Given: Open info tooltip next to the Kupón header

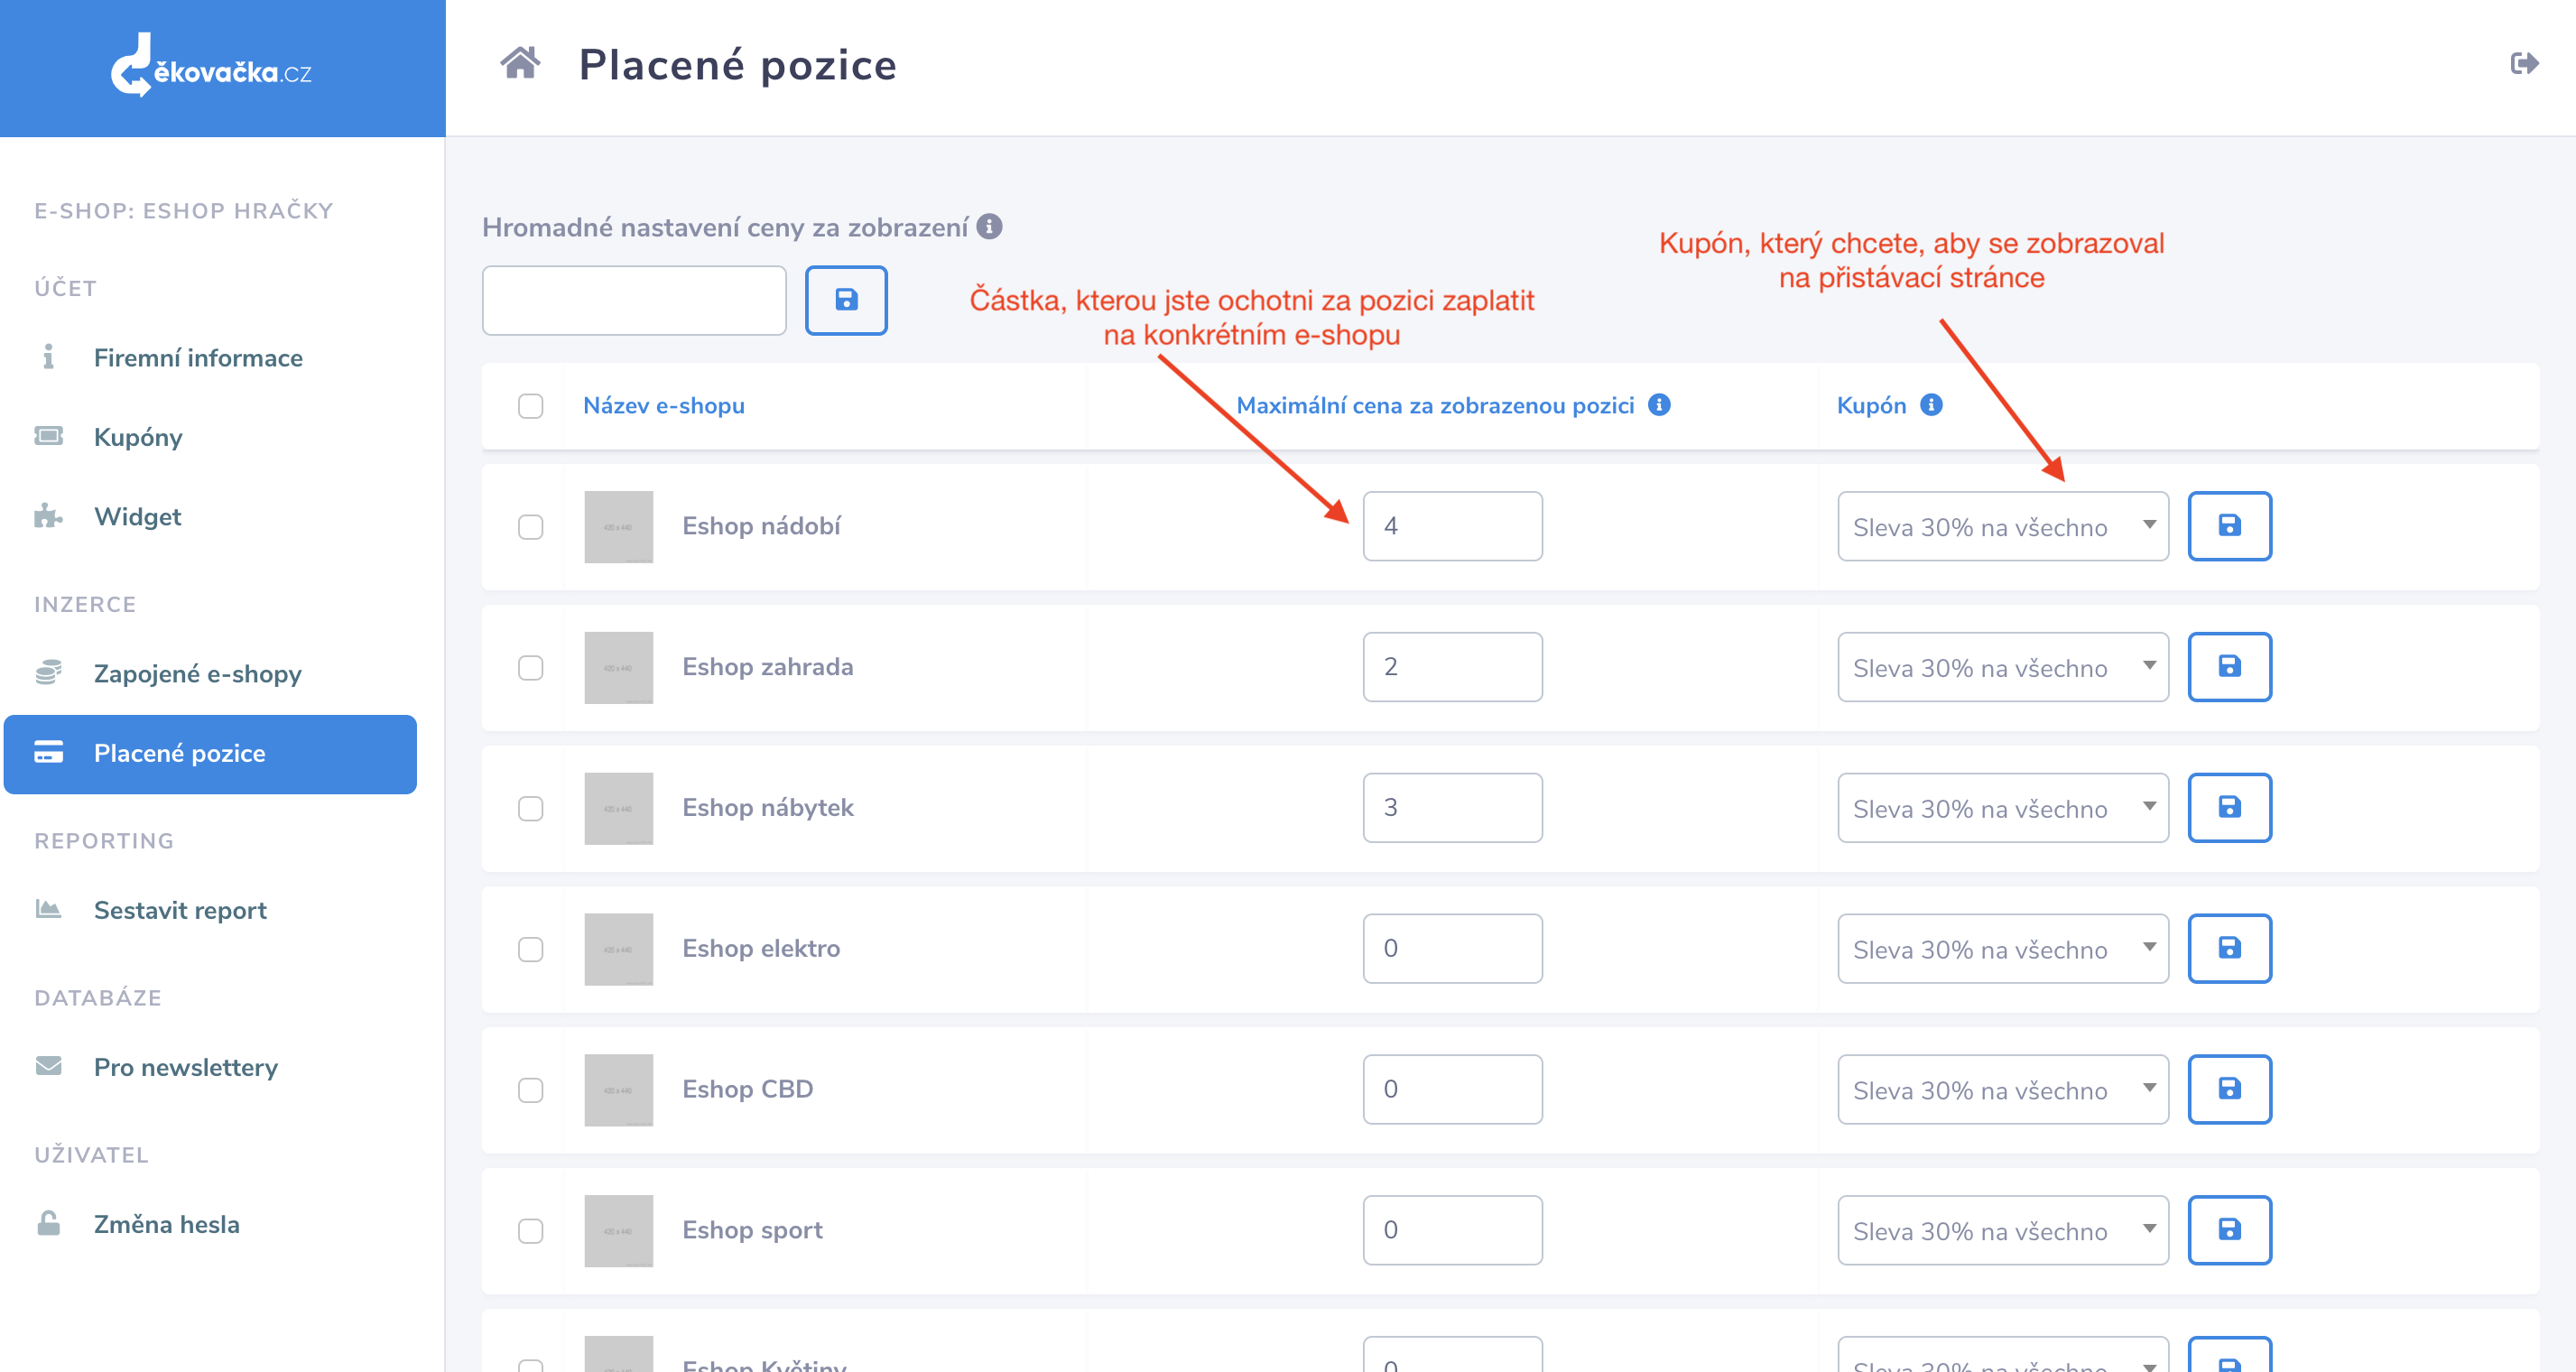Looking at the screenshot, I should pyautogui.click(x=1931, y=405).
